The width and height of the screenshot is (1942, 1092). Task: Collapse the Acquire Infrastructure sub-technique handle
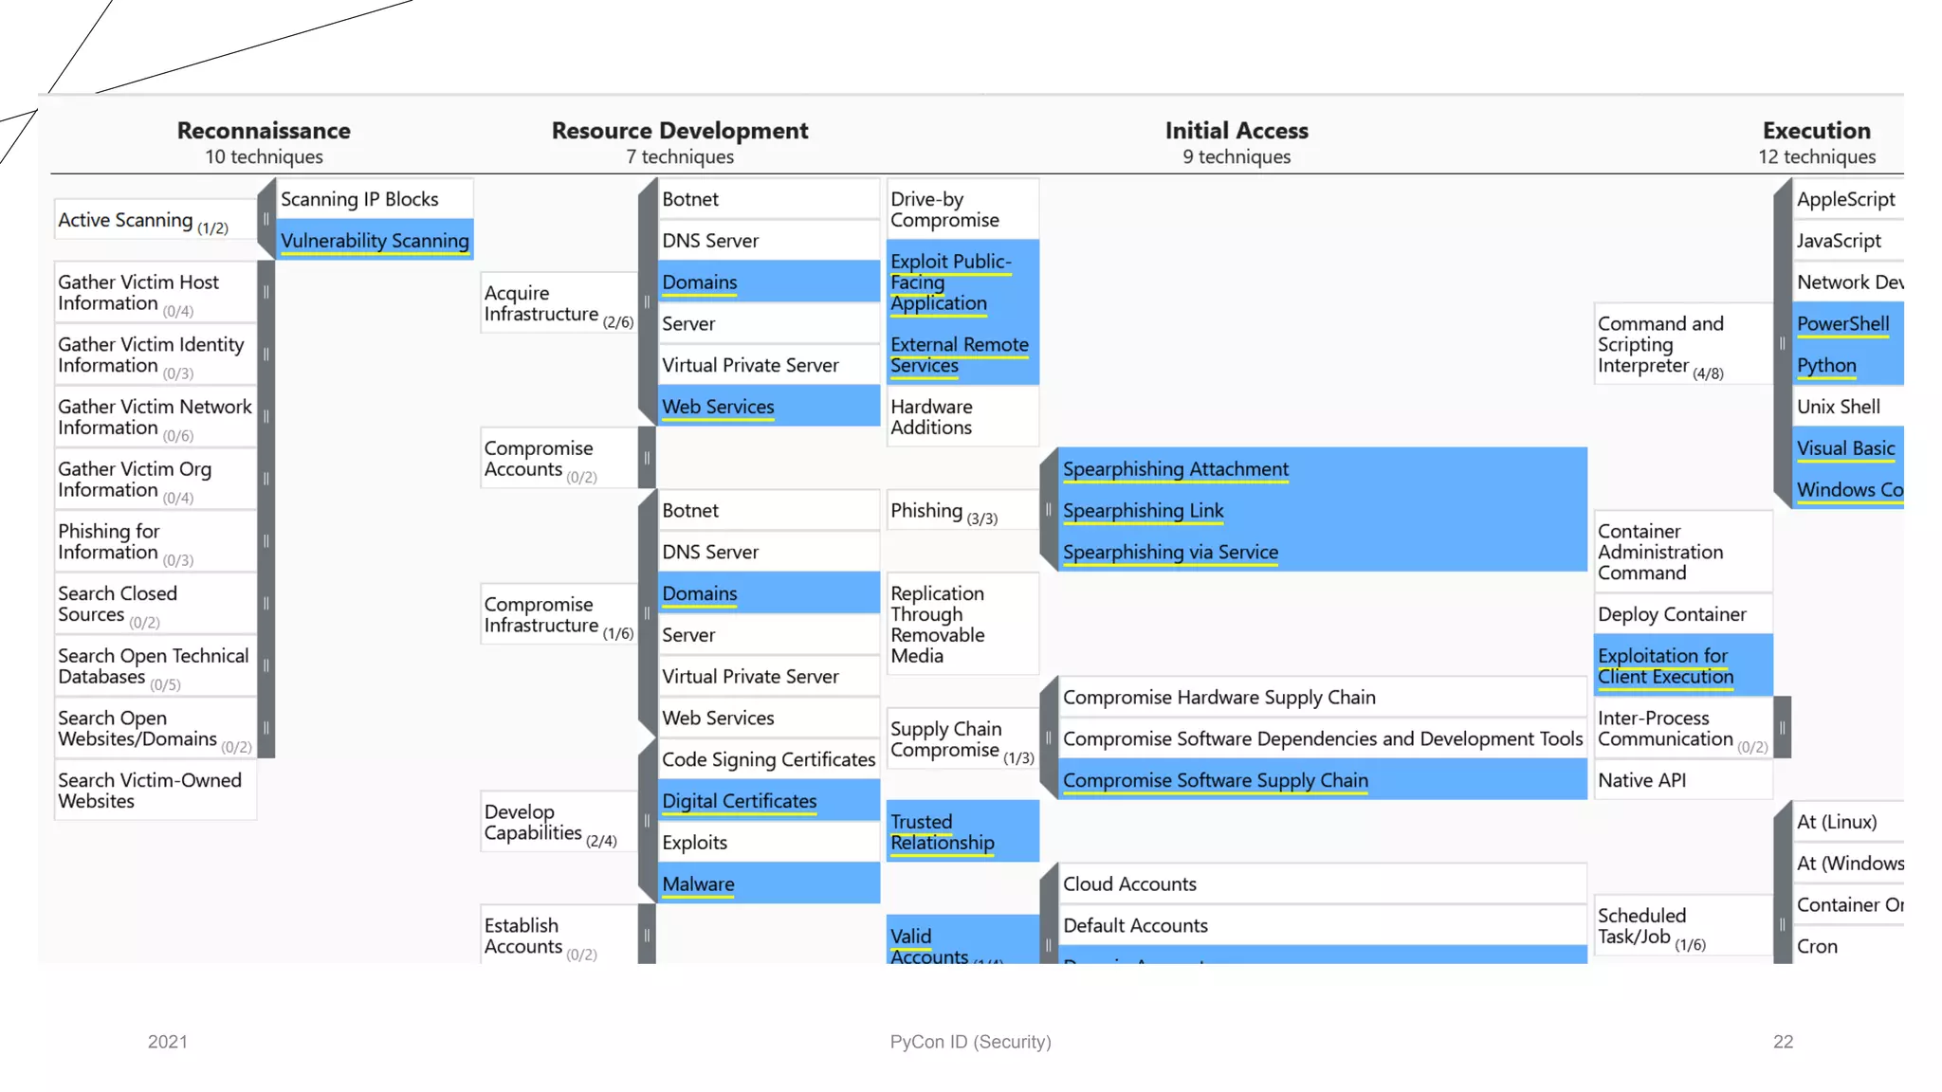tap(647, 302)
